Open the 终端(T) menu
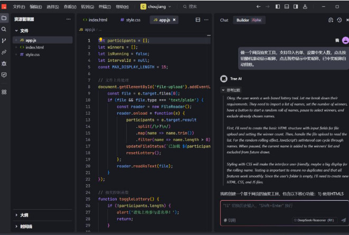 click(x=105, y=7)
